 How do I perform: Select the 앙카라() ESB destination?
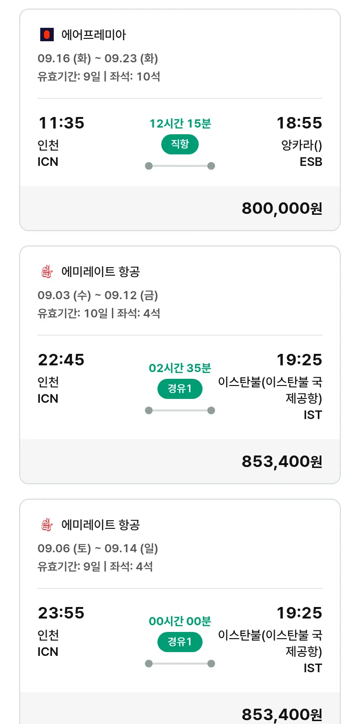pyautogui.click(x=301, y=153)
